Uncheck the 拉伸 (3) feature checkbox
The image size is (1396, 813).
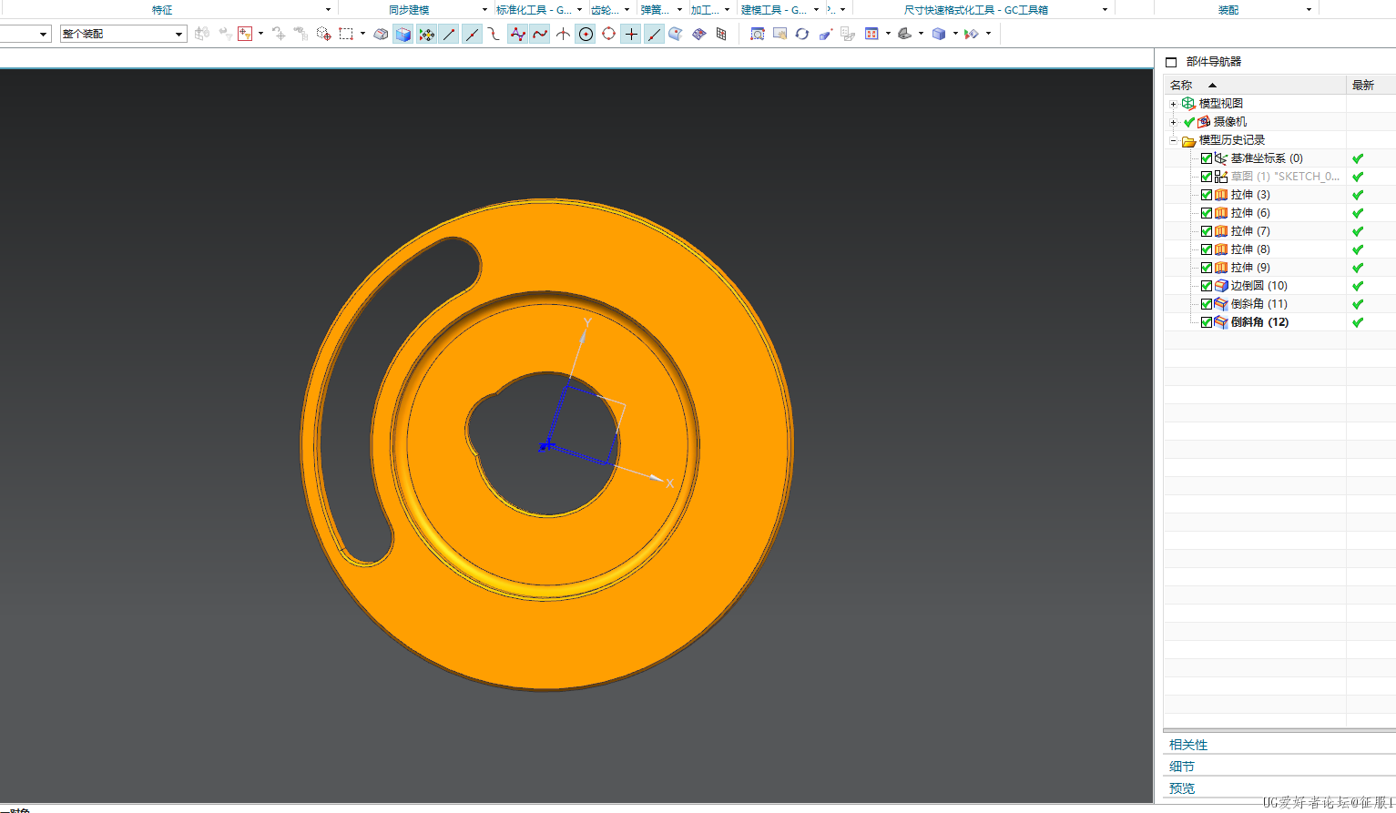click(x=1207, y=195)
